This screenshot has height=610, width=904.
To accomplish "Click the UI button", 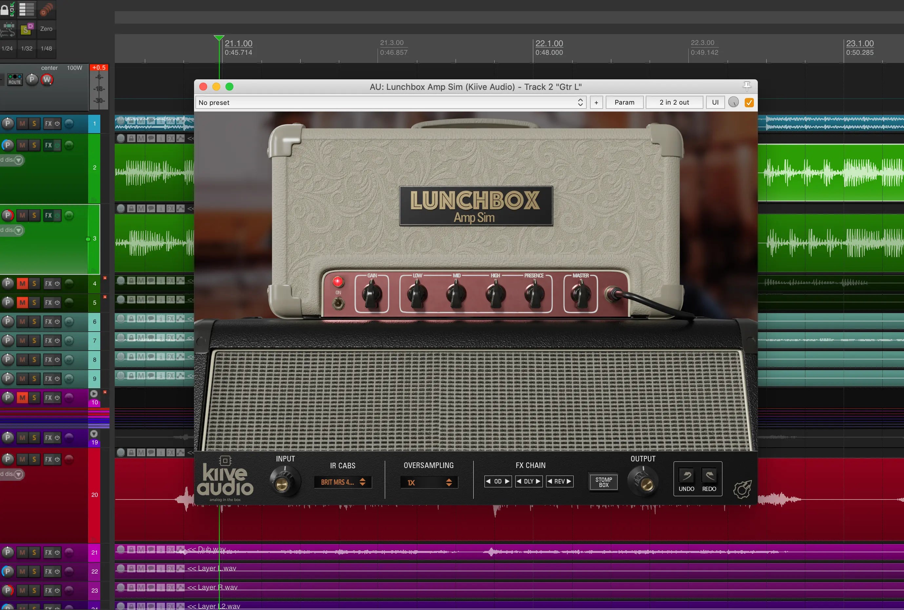I will 715,102.
